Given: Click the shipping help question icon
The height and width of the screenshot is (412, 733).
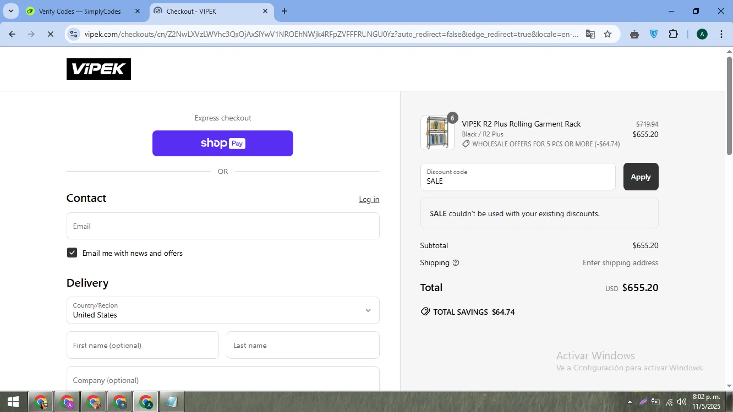Looking at the screenshot, I should click(456, 263).
